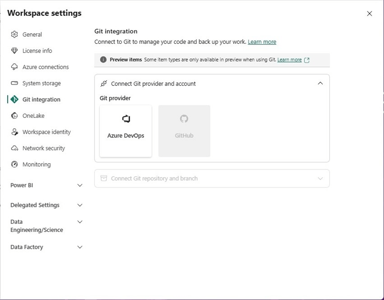The image size is (384, 300).
Task: Click the OneLake icon in sidebar
Action: point(14,116)
